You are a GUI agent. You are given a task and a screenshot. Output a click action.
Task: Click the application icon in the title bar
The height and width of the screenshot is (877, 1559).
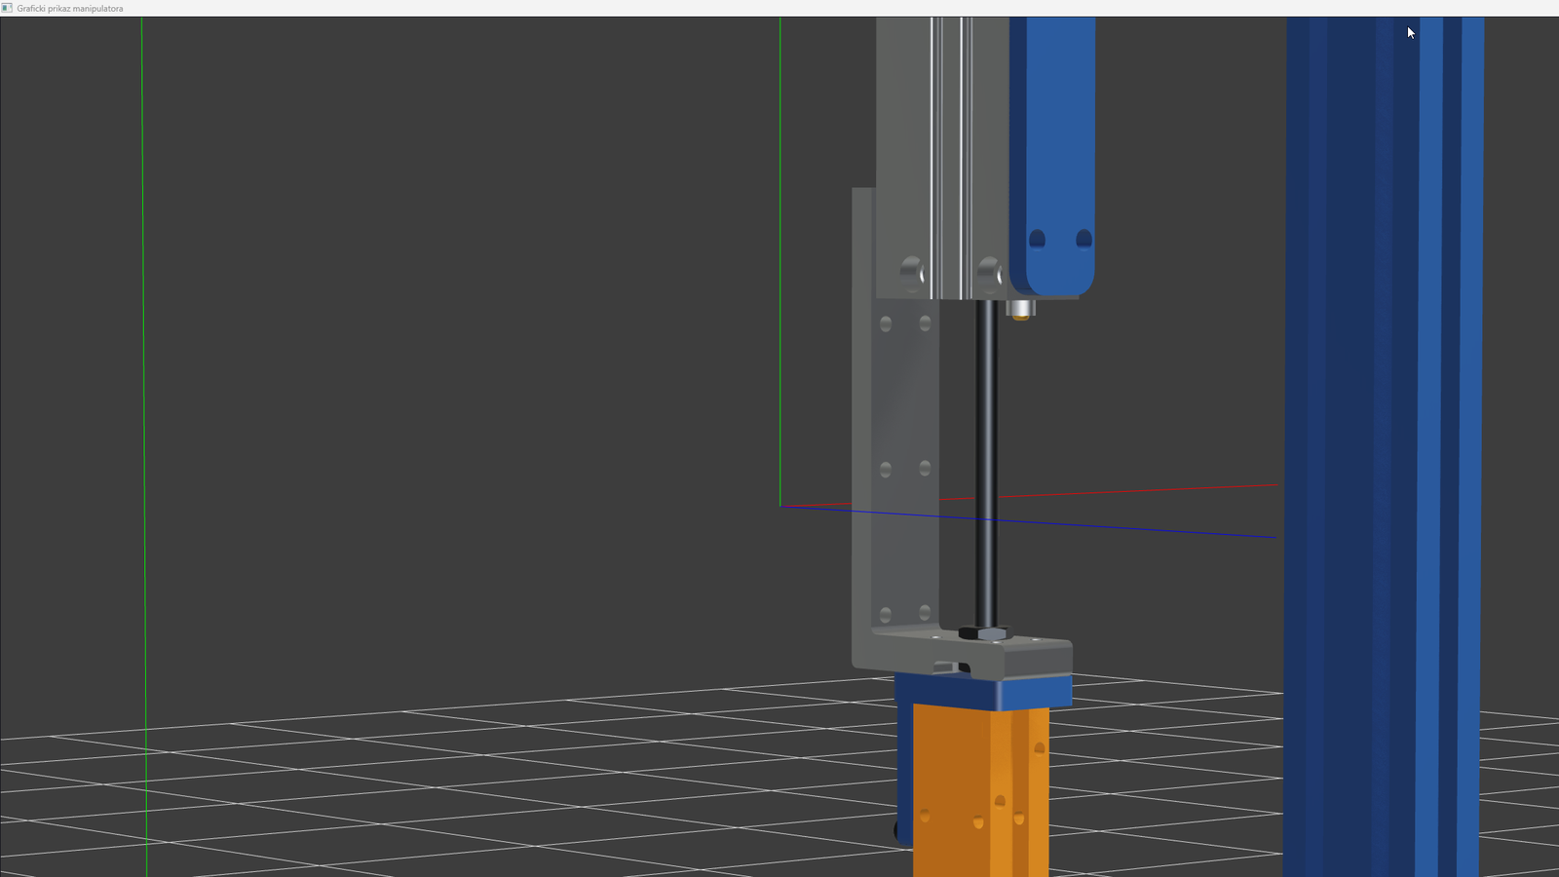click(x=7, y=8)
